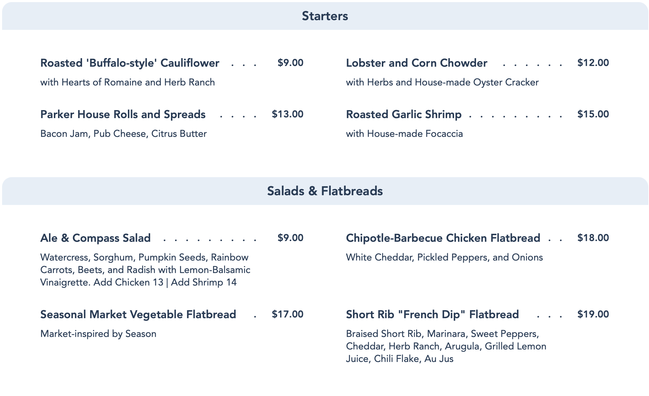Screen dimensions: 649x396
Task: Open the Lobster and Corn Chowder item
Action: point(416,63)
